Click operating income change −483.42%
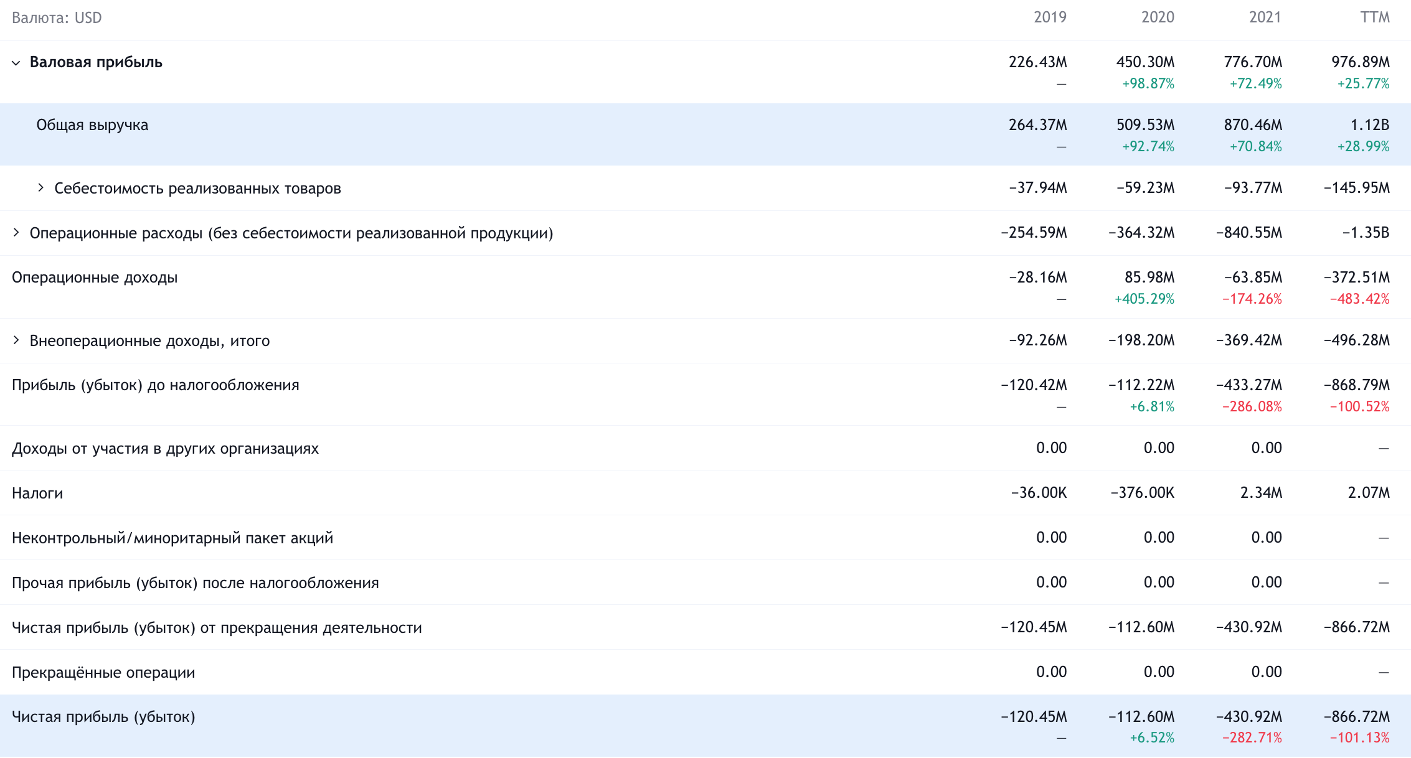The image size is (1411, 758). tap(1360, 299)
